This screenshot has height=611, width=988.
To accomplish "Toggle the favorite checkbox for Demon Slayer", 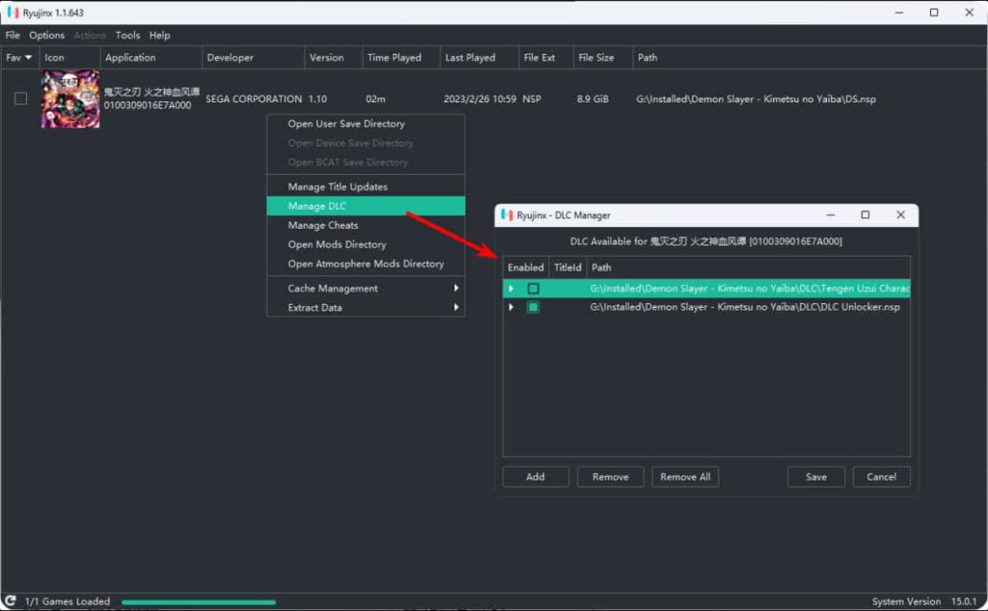I will 20,98.
